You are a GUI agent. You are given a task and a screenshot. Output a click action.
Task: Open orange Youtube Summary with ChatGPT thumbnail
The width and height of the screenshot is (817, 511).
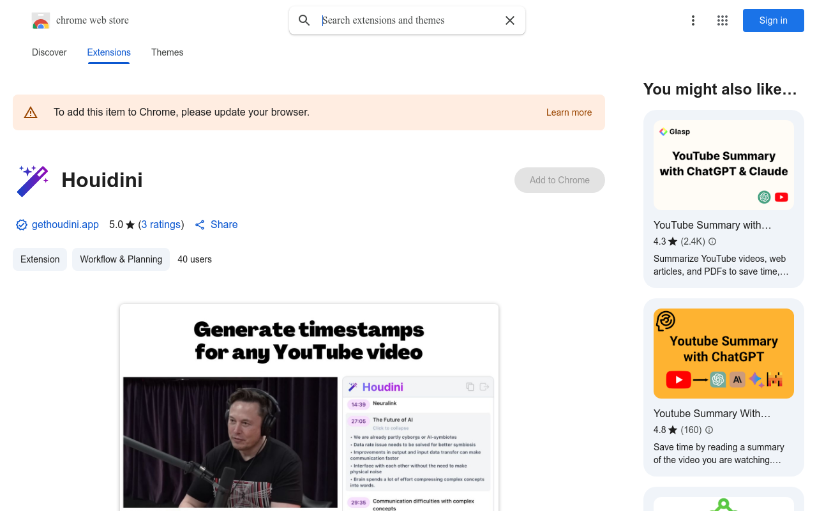[724, 353]
